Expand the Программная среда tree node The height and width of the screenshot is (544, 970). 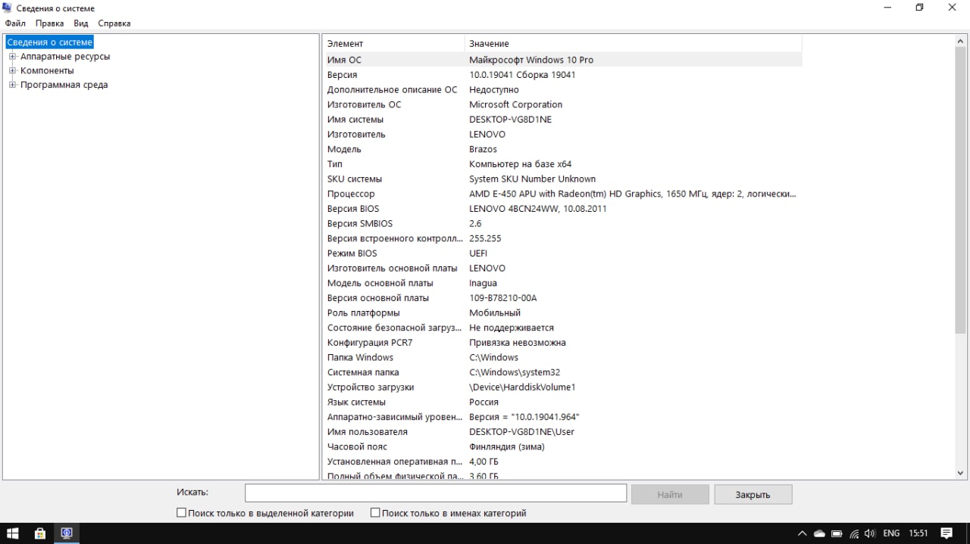(x=12, y=85)
